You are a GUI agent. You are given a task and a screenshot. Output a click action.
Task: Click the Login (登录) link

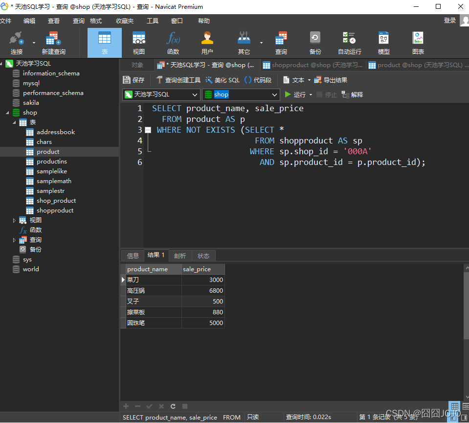(x=449, y=21)
